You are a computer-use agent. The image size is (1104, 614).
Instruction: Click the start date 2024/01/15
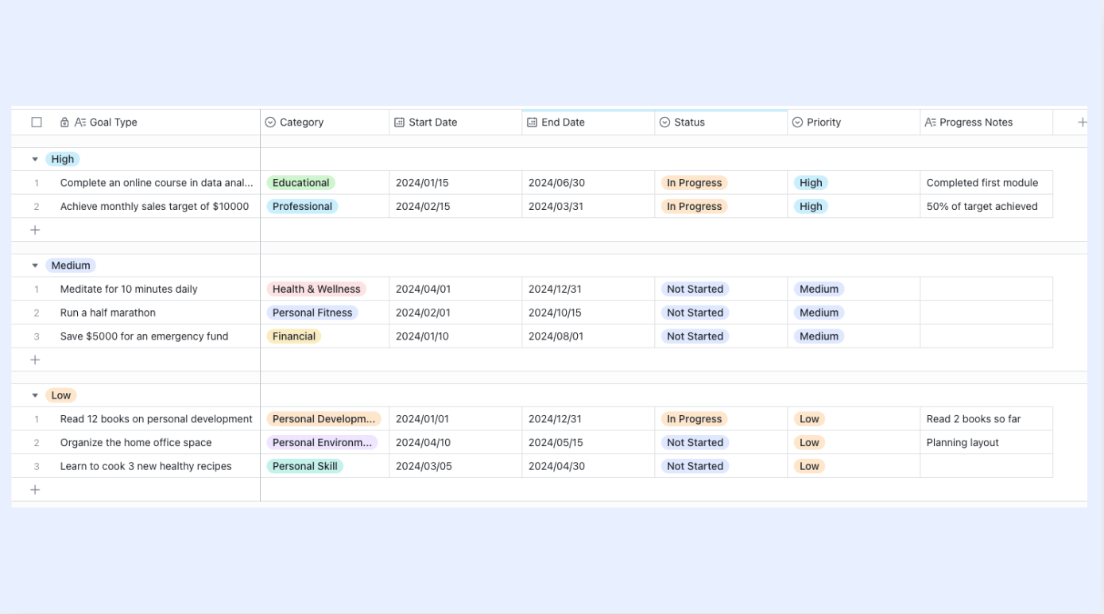(x=422, y=183)
